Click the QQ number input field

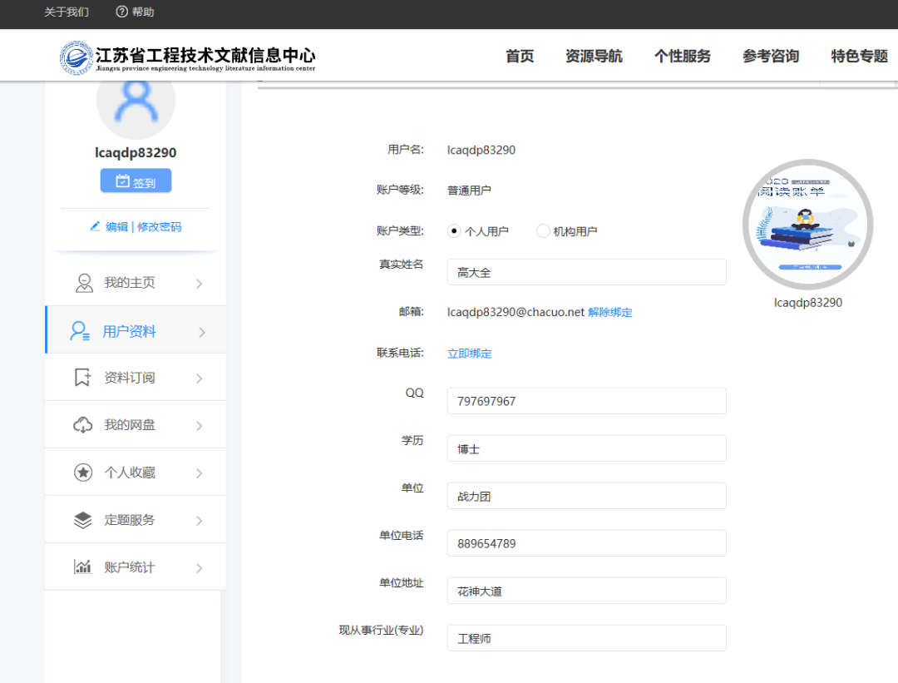coord(586,400)
